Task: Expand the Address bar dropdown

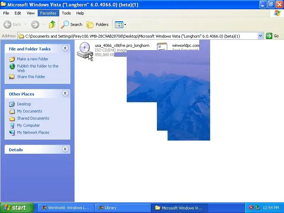Action: 260,36
